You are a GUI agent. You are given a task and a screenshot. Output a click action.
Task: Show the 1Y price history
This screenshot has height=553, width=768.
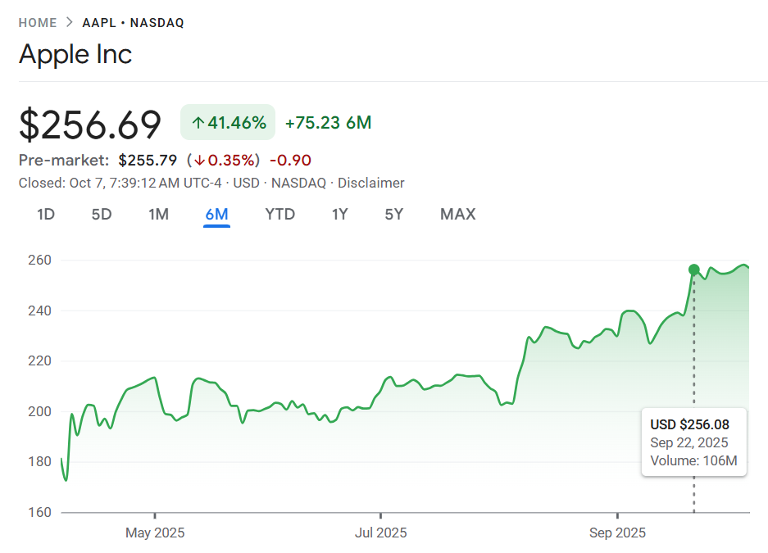point(339,215)
